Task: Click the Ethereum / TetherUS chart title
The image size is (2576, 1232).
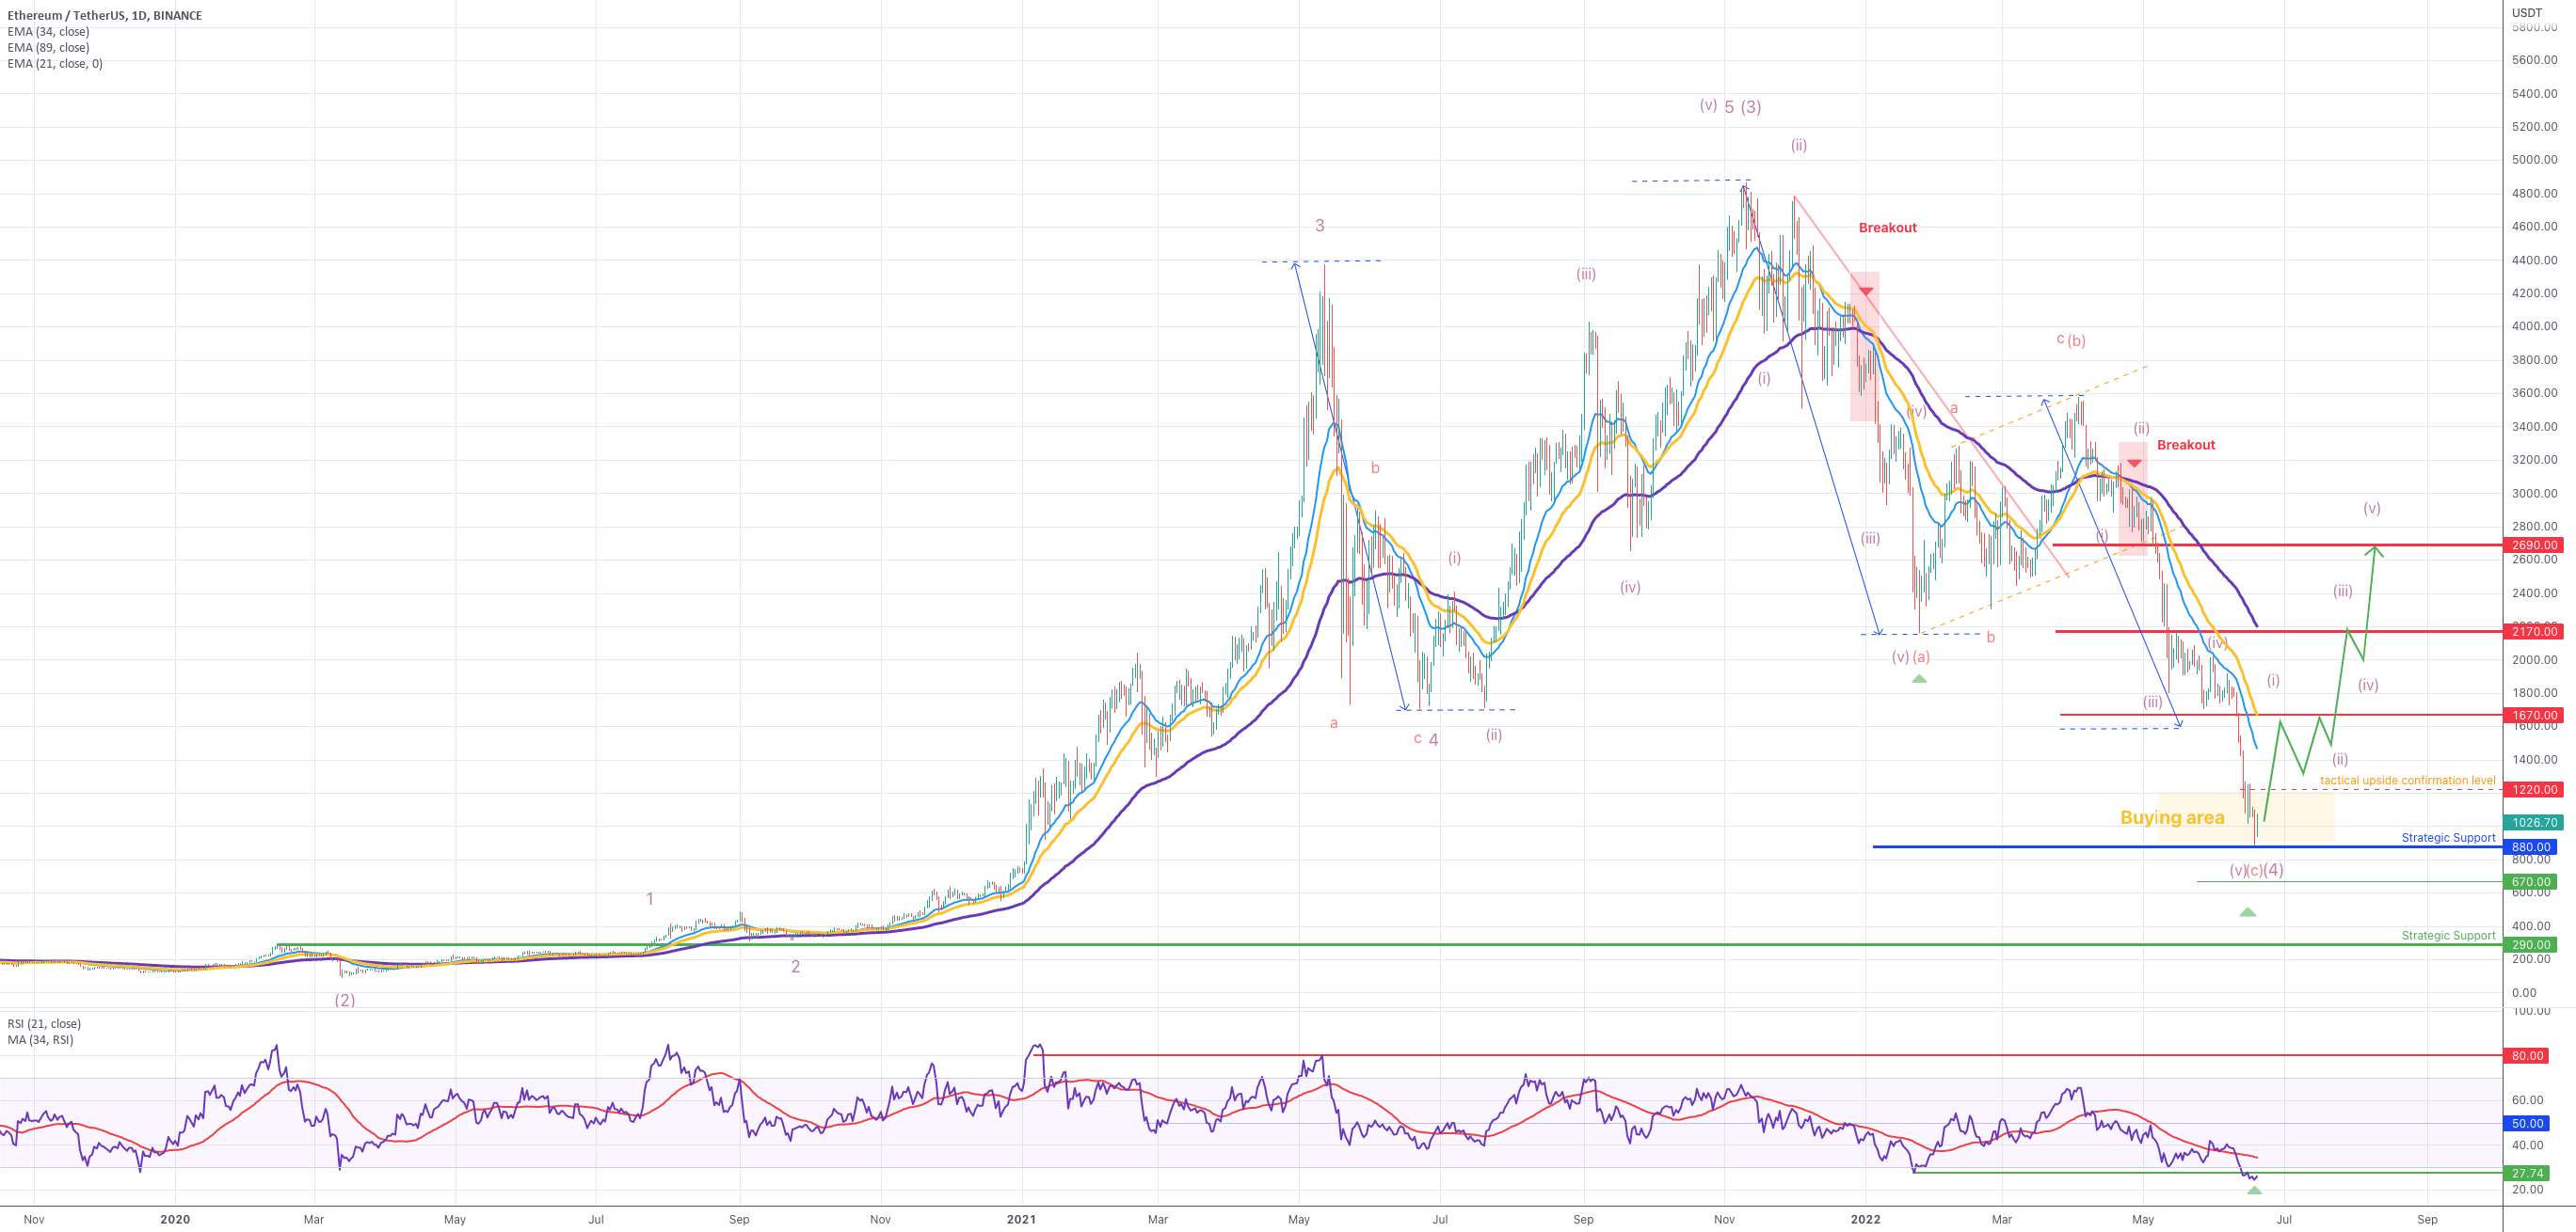Action: click(x=104, y=15)
